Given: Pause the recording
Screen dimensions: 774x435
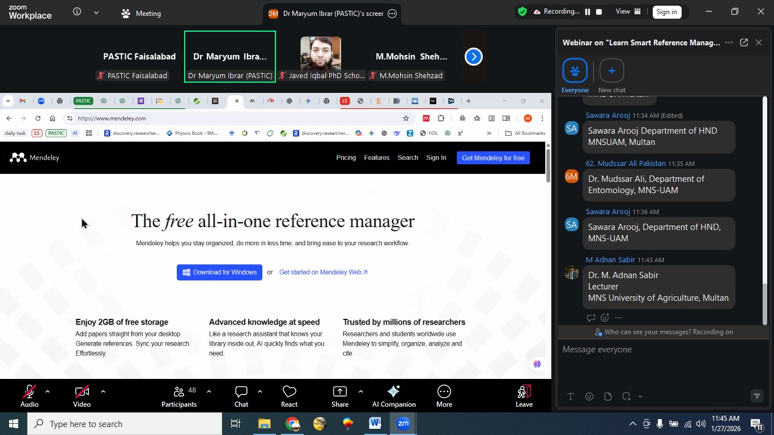Looking at the screenshot, I should [587, 11].
